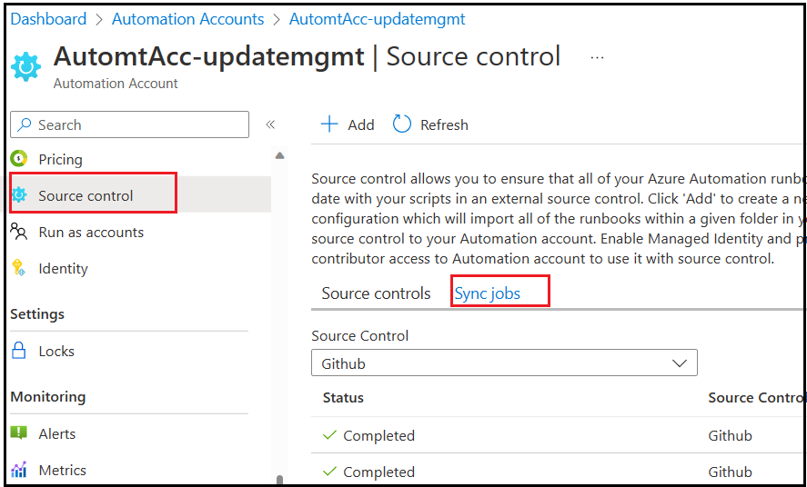The height and width of the screenshot is (487, 807).
Task: Open the Source Control Github dropdown
Action: (x=504, y=363)
